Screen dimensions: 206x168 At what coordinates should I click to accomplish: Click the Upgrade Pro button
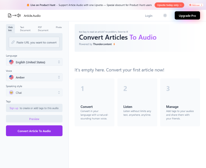point(187,15)
